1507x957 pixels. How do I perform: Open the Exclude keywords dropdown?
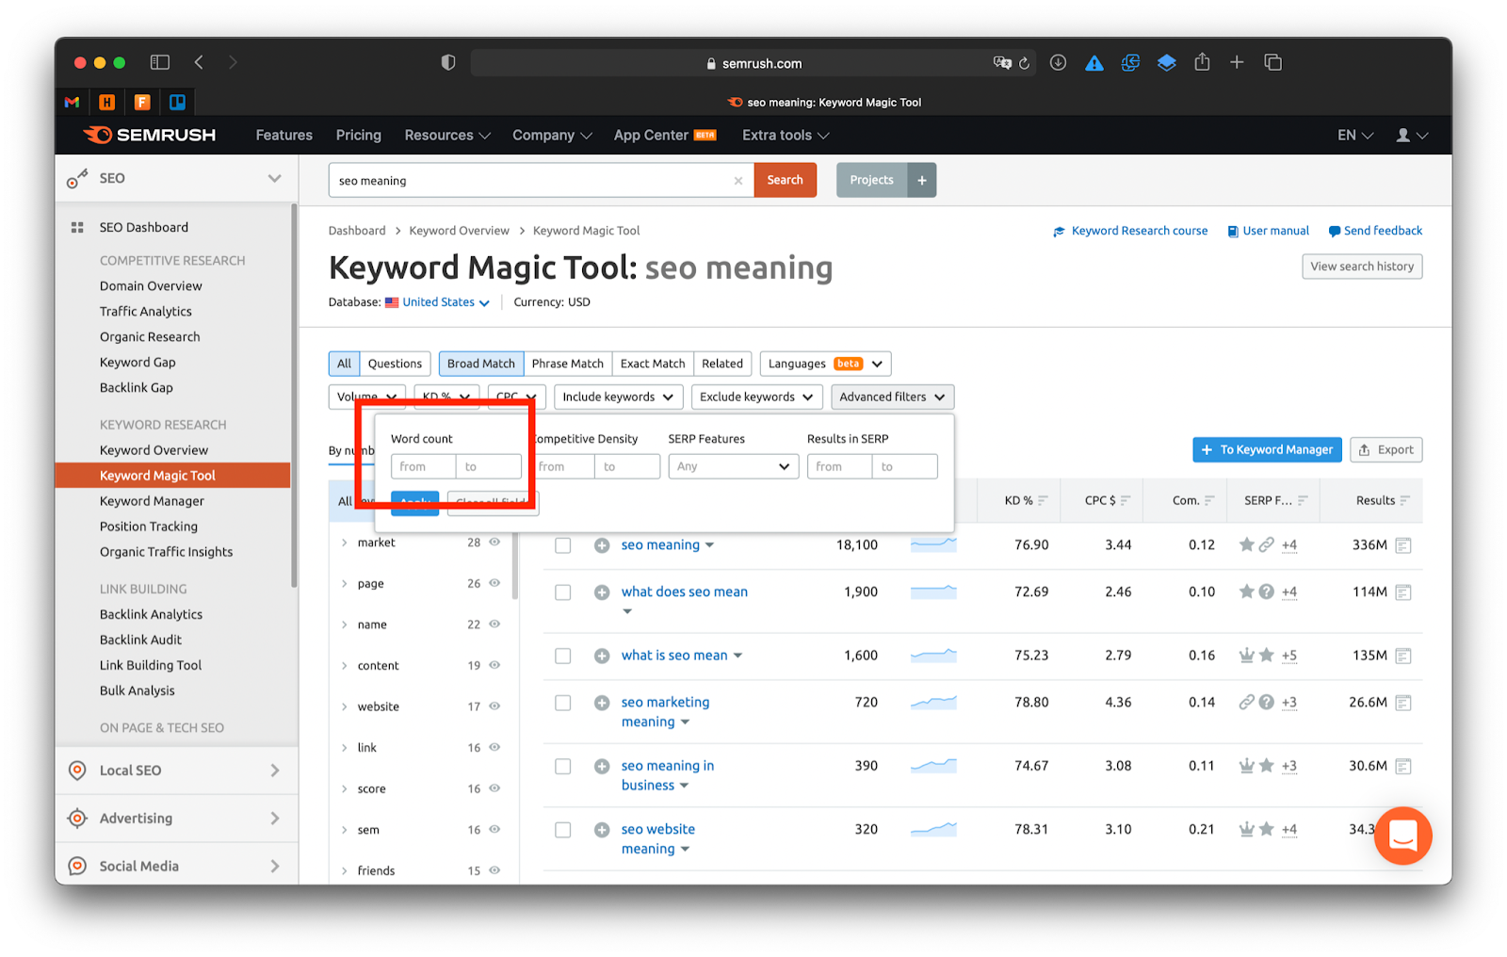click(x=757, y=397)
